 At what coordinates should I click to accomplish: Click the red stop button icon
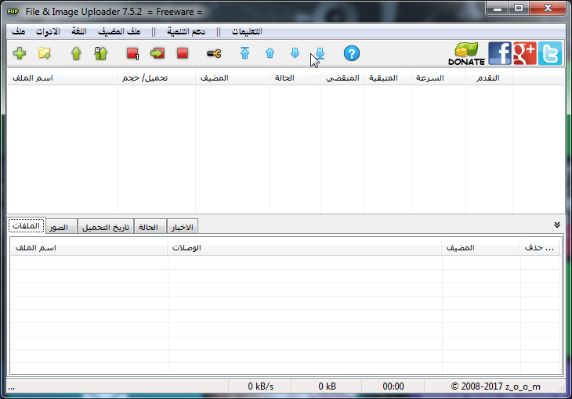183,53
